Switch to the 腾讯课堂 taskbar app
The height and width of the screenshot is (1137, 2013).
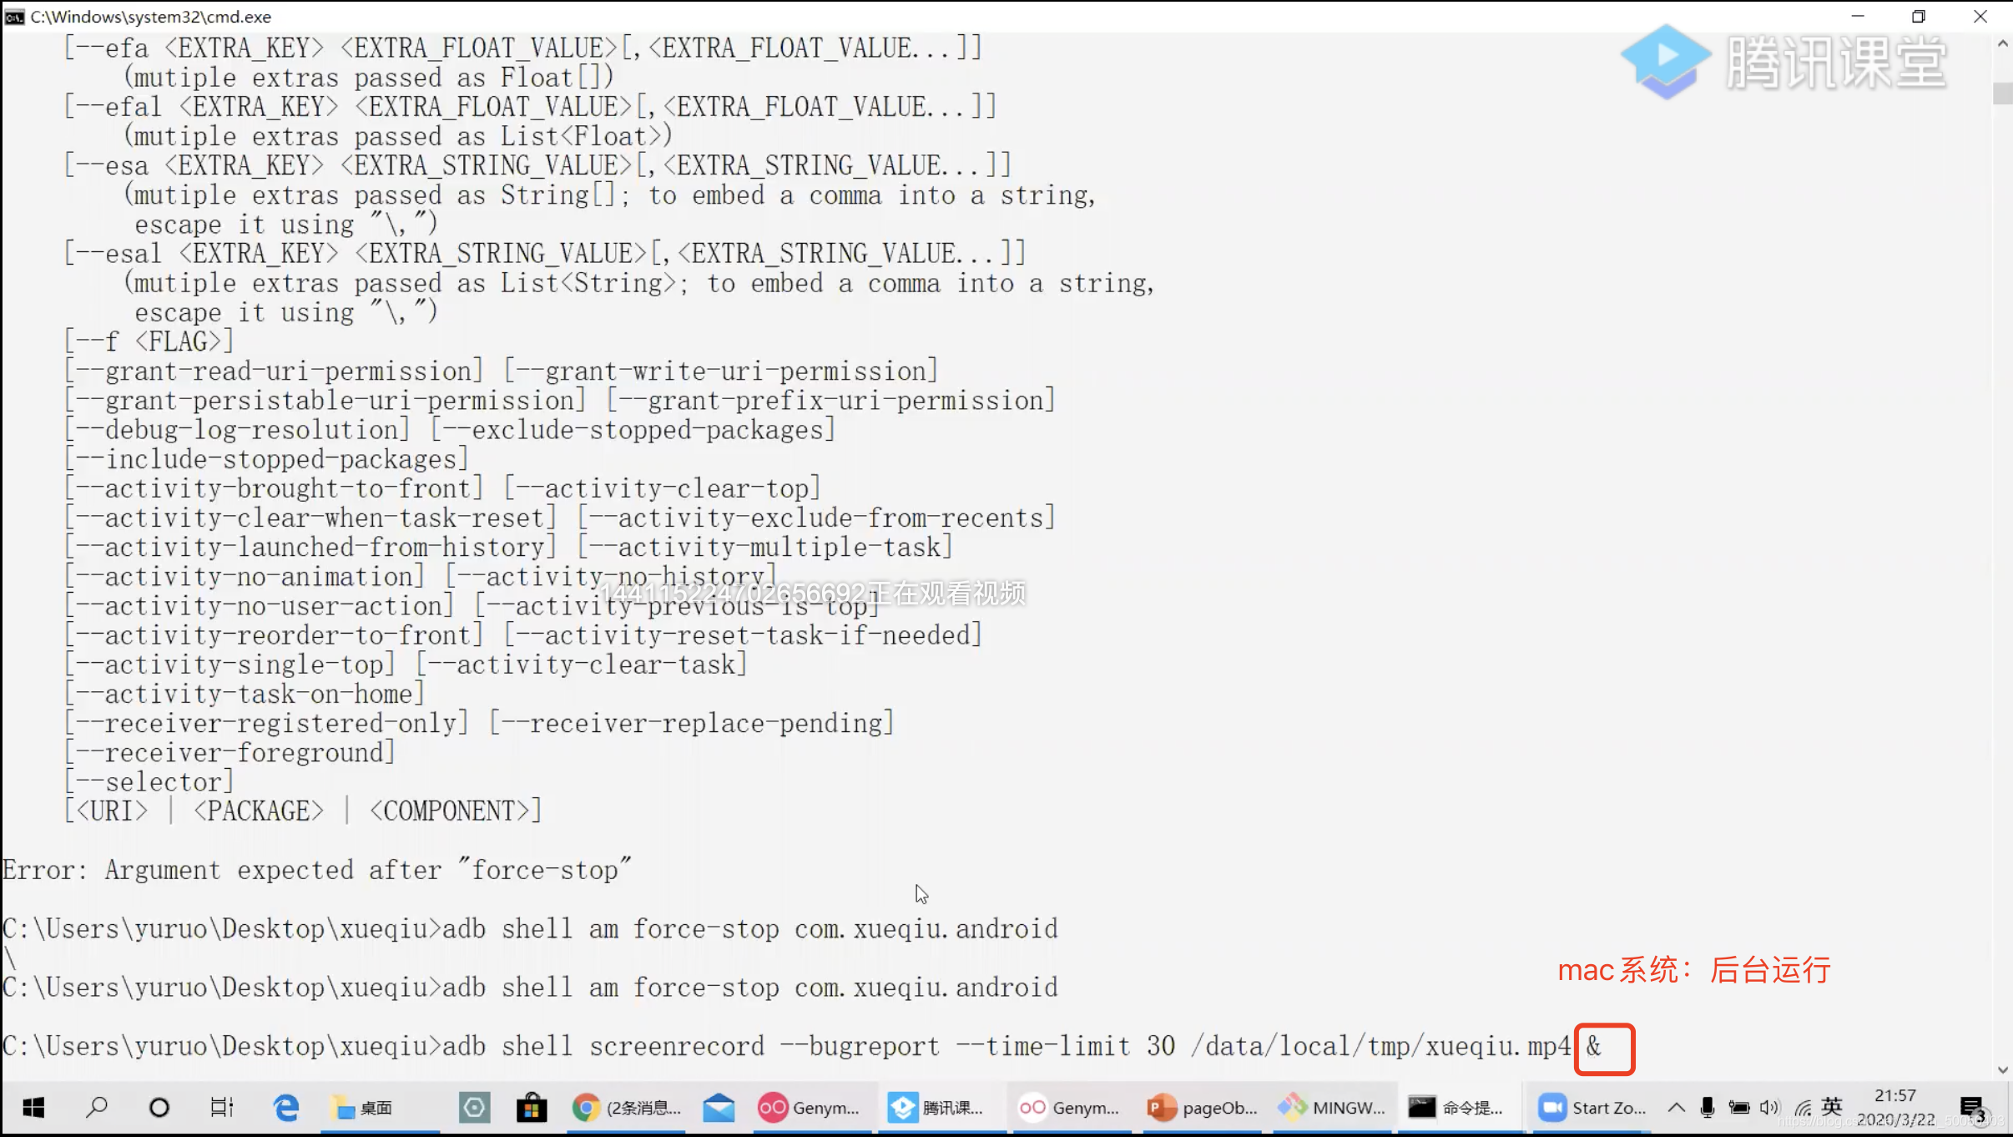(936, 1108)
